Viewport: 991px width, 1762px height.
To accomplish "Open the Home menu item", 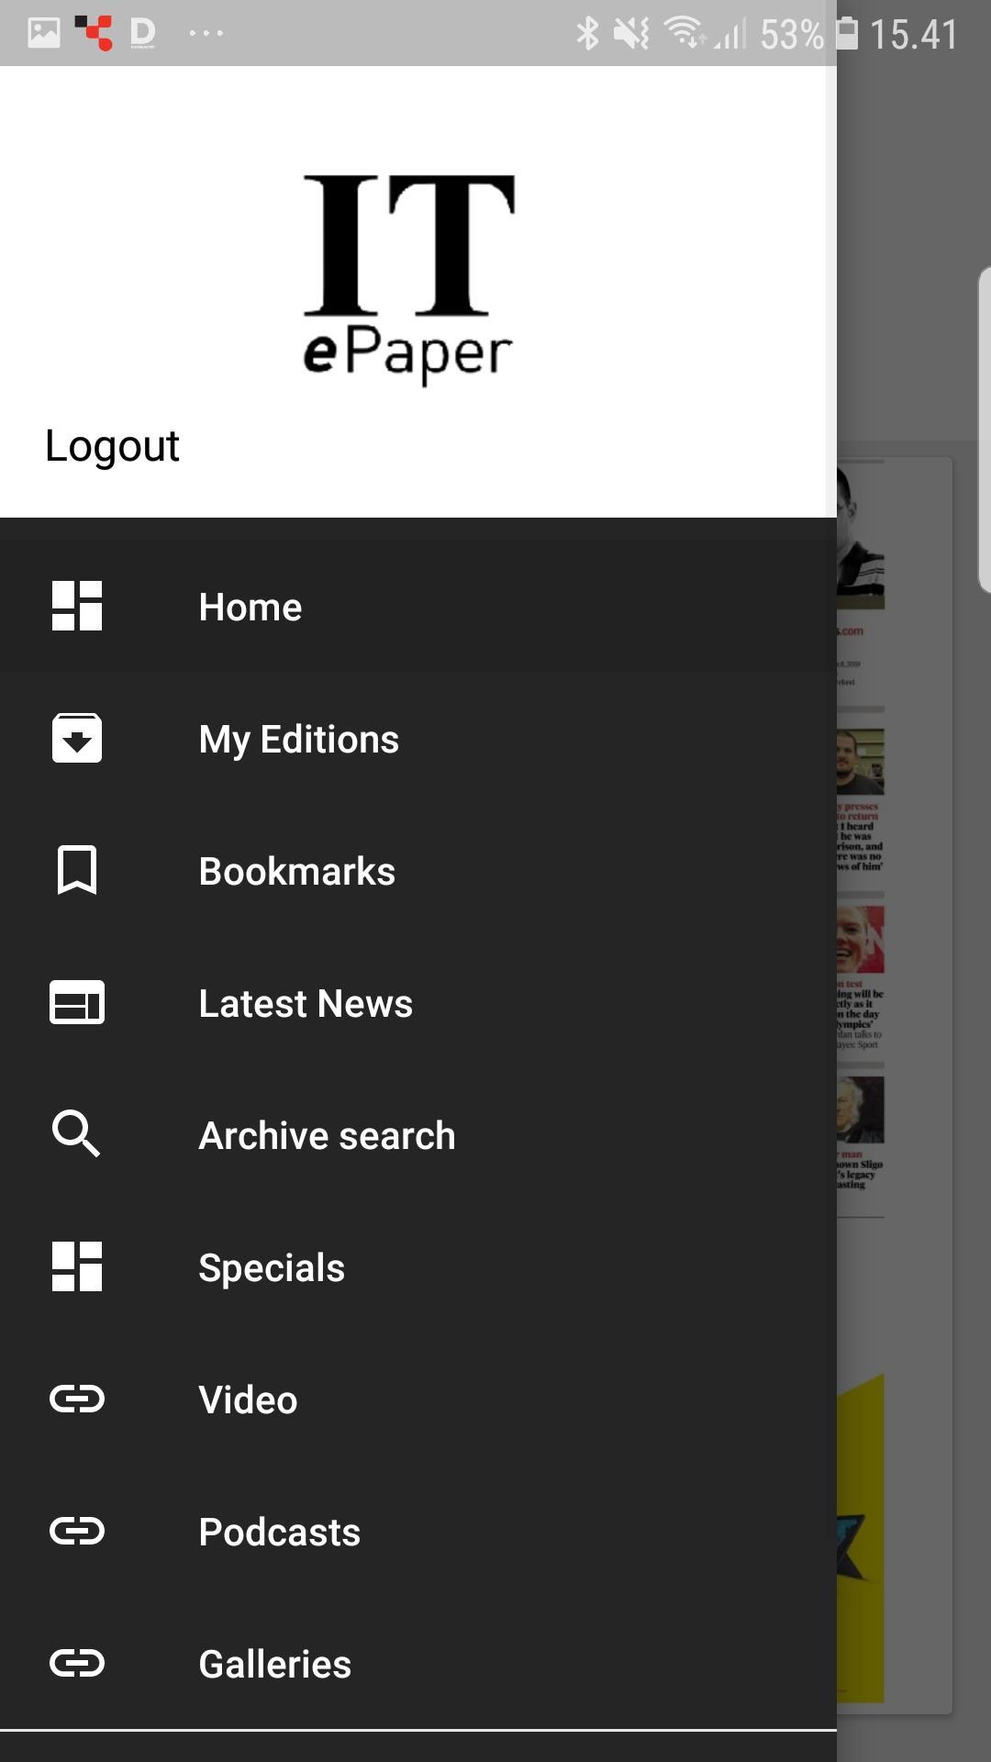I will [x=418, y=606].
